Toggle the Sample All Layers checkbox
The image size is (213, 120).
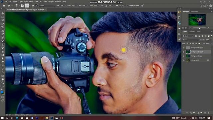(127, 6)
